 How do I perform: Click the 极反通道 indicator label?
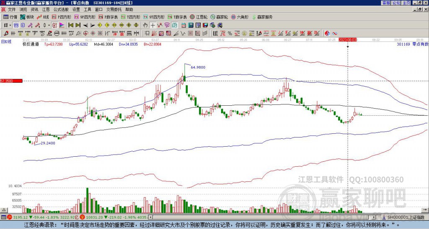pyautogui.click(x=31, y=44)
